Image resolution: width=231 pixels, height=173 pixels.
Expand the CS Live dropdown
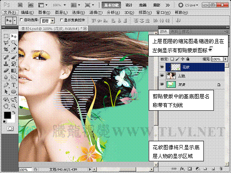tap(188, 5)
